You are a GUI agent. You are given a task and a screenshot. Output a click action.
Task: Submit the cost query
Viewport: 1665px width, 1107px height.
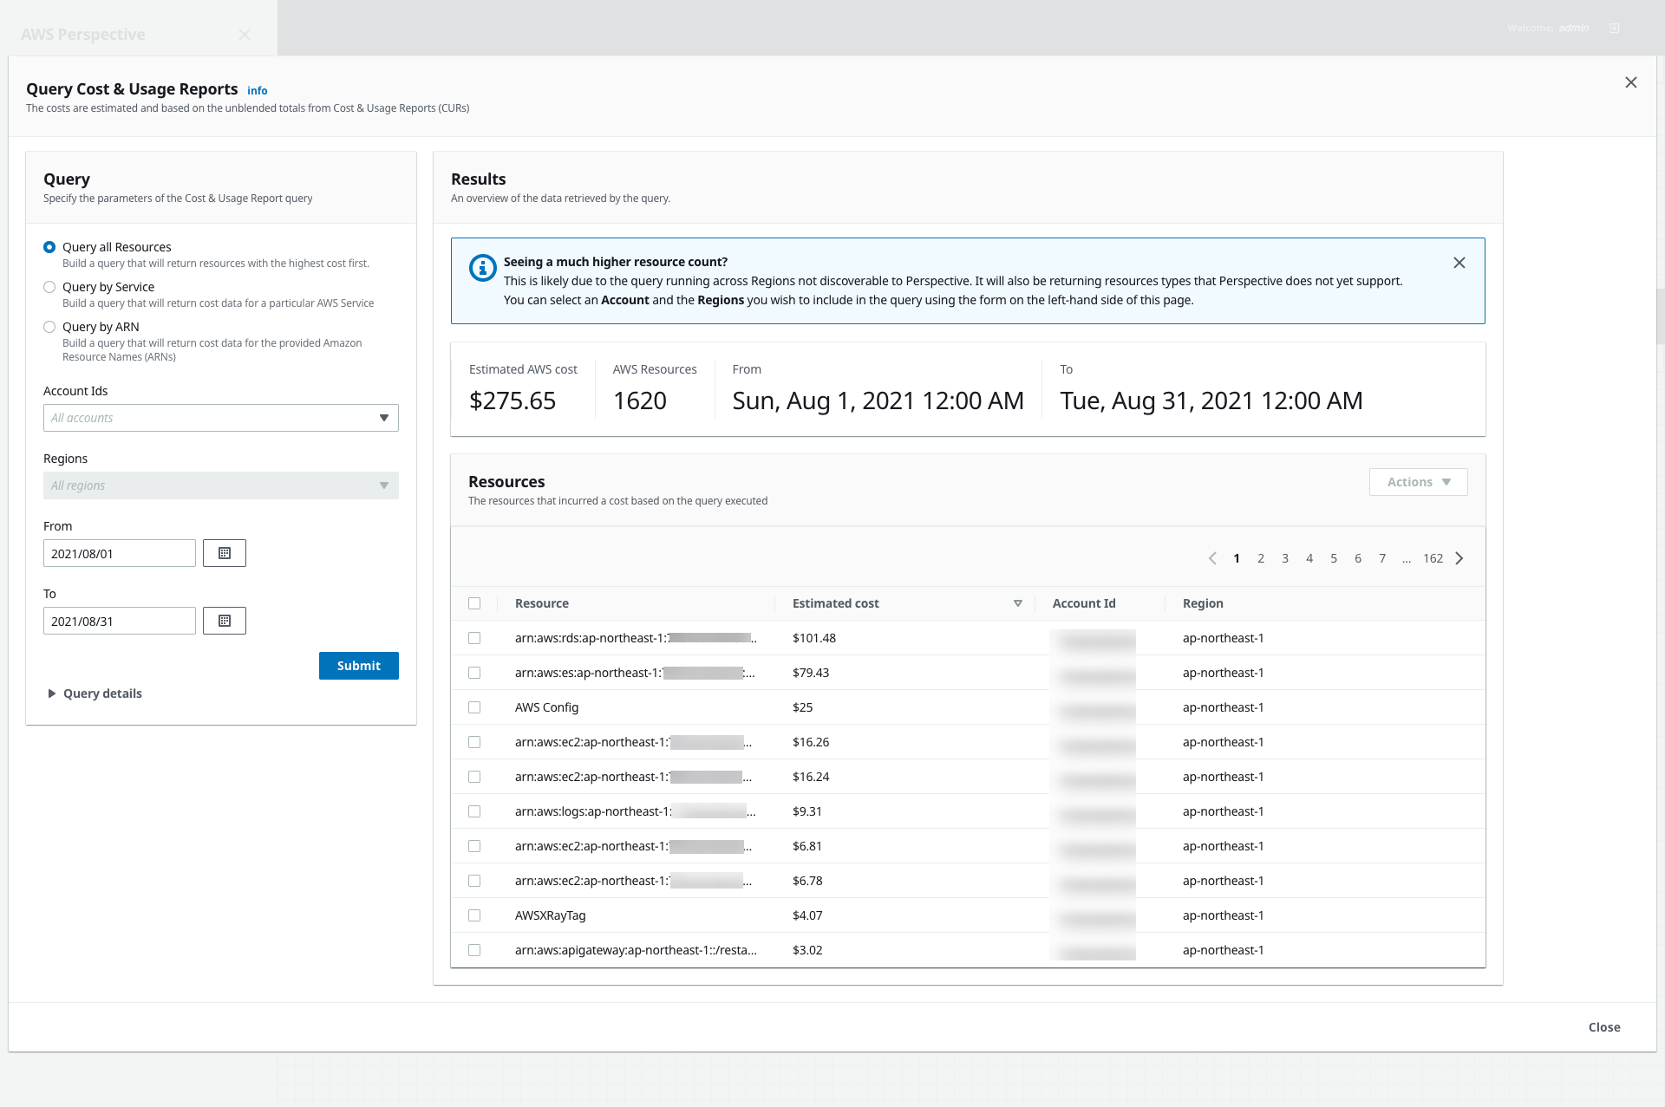[359, 666]
